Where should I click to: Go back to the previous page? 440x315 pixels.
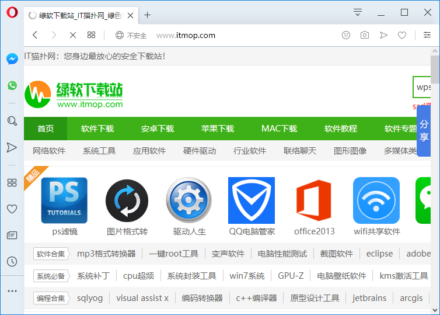point(35,35)
